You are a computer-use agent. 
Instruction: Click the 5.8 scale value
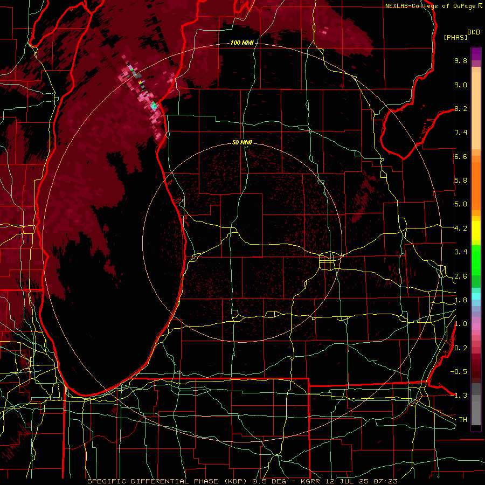tap(461, 181)
